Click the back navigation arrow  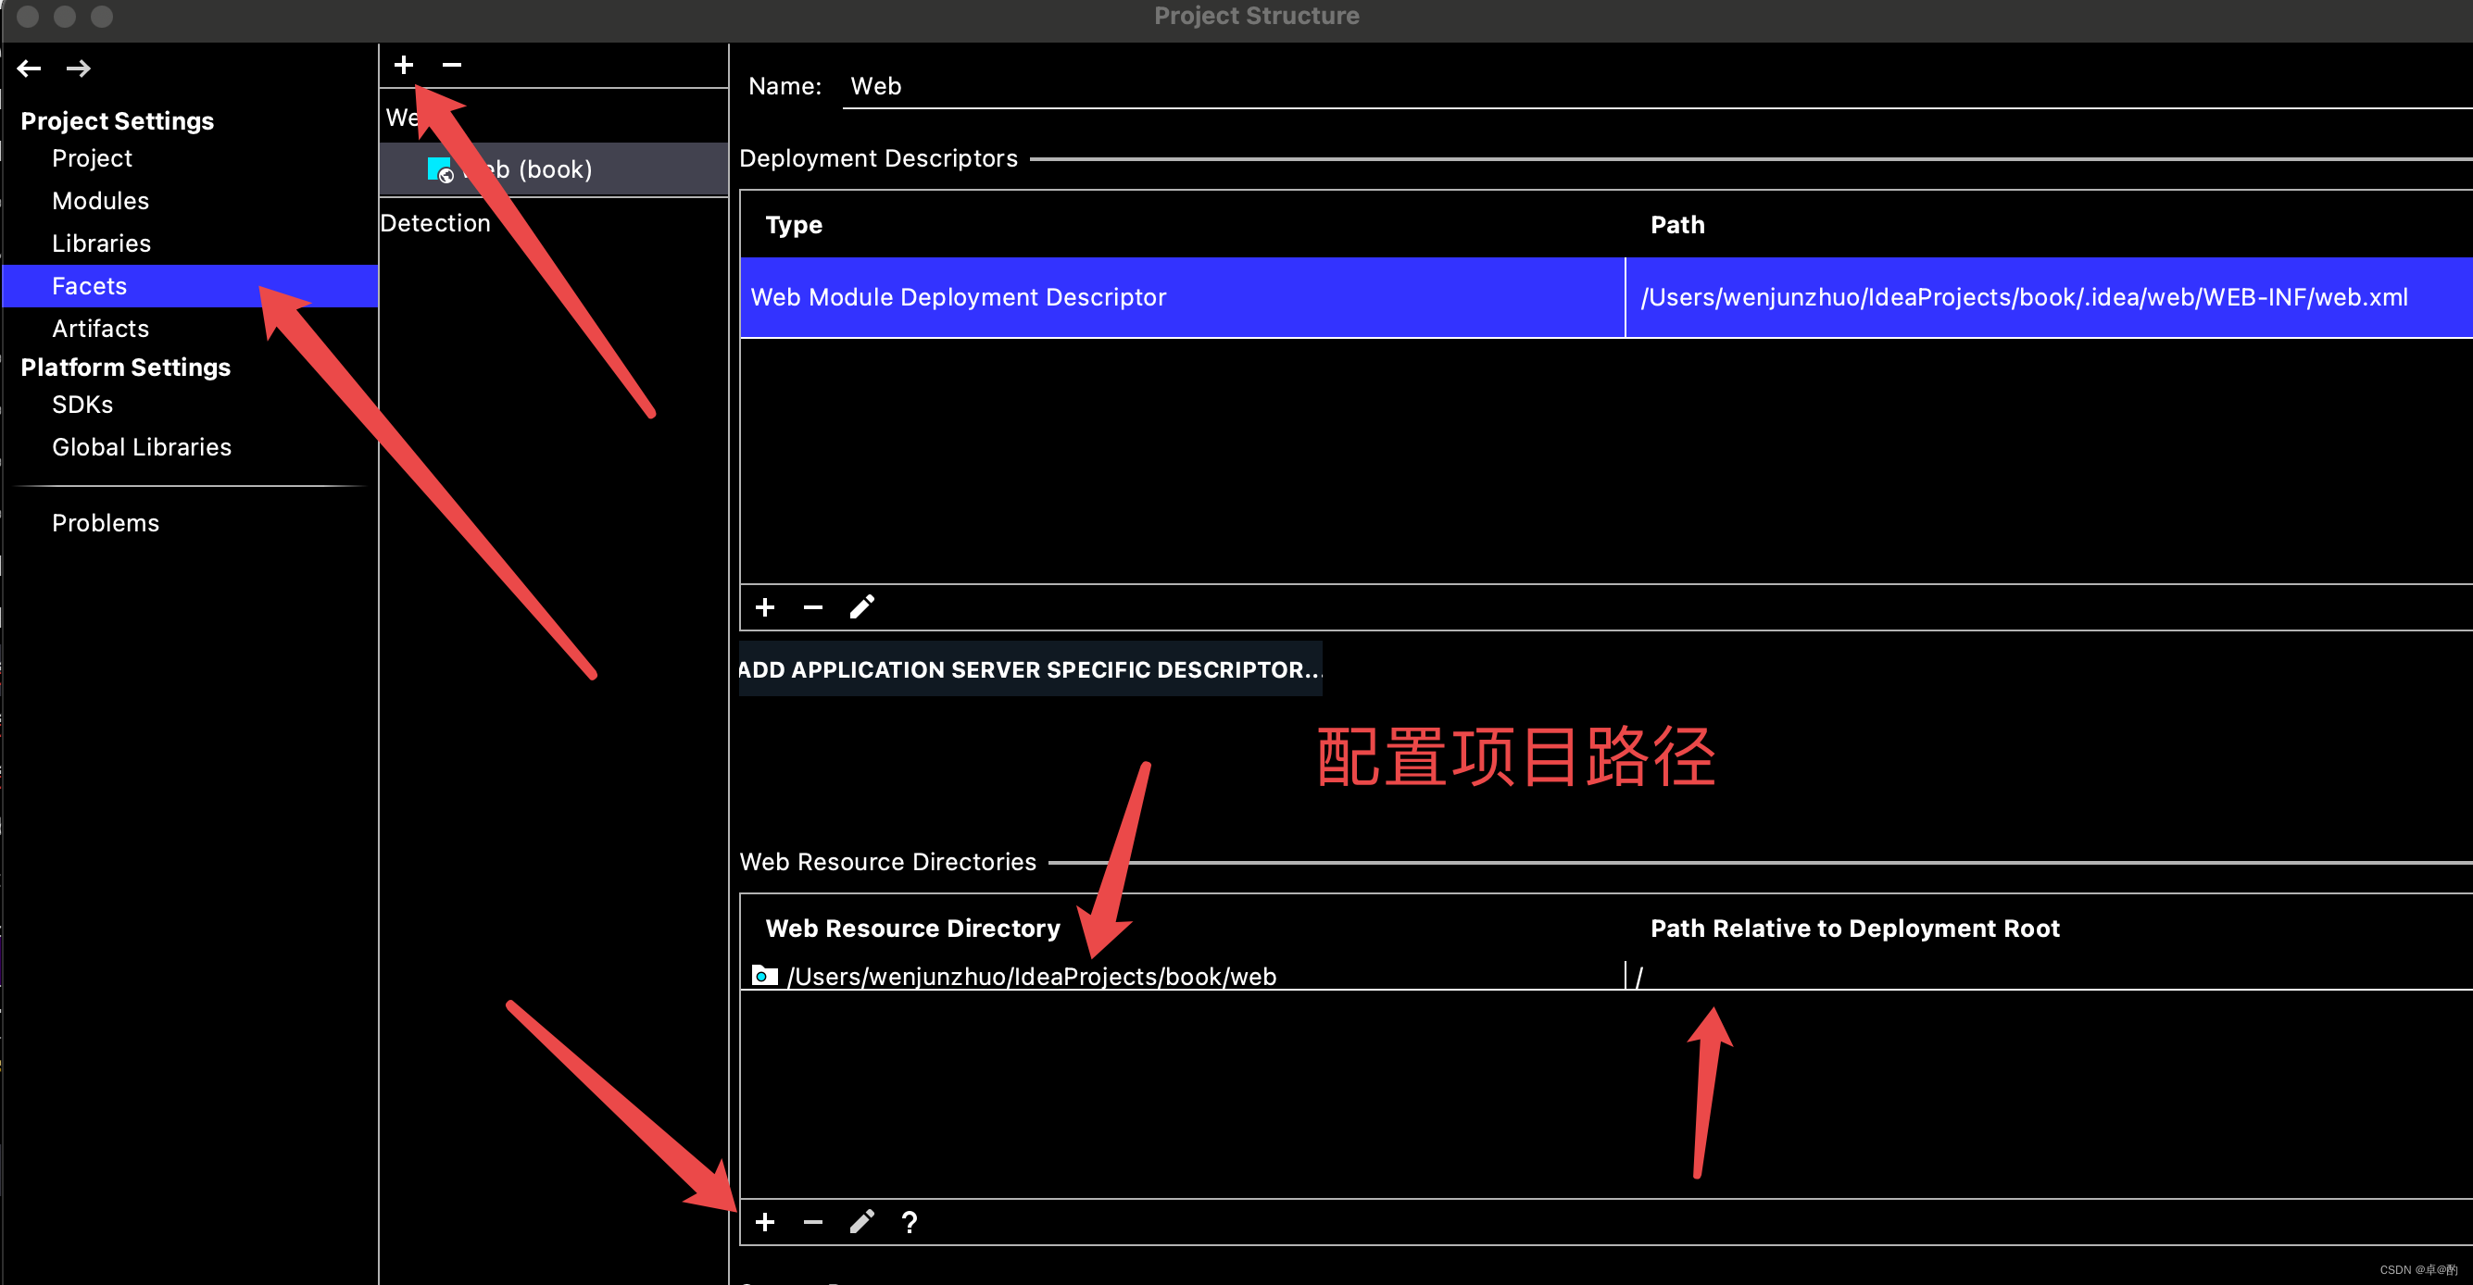(x=29, y=69)
